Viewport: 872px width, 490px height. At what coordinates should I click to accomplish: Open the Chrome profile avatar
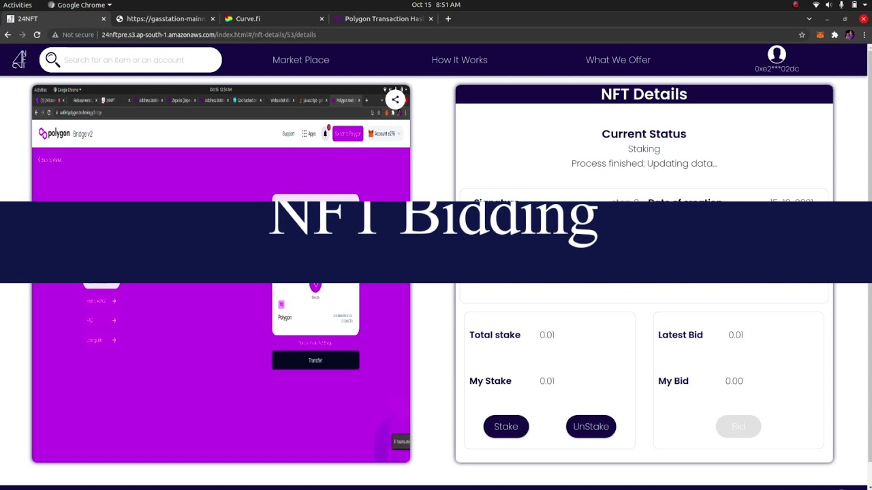(x=849, y=35)
